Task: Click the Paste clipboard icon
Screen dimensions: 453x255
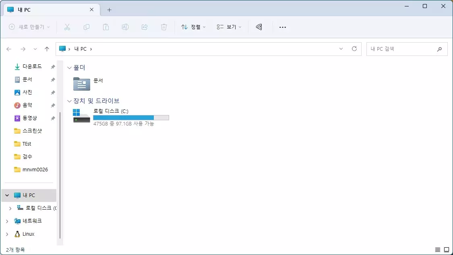Action: 106,27
